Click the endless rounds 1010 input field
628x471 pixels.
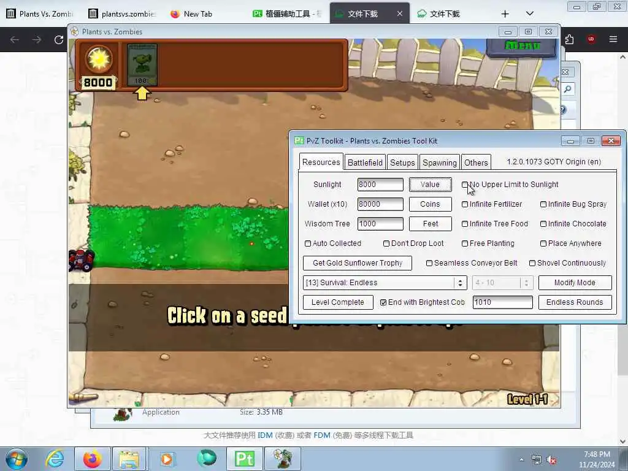[503, 302]
